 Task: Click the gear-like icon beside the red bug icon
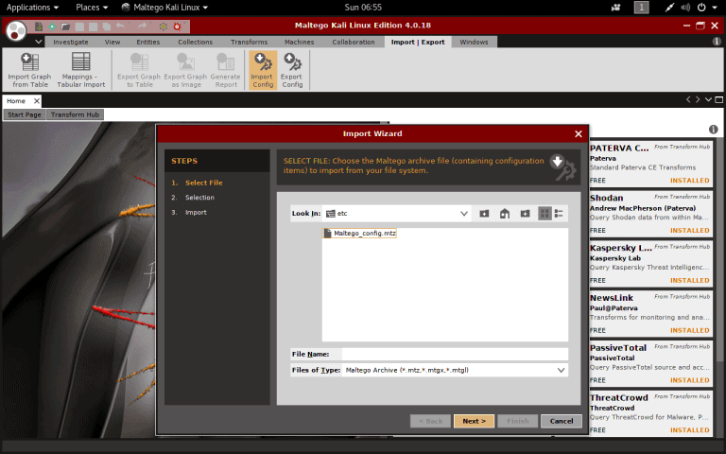coord(163,26)
